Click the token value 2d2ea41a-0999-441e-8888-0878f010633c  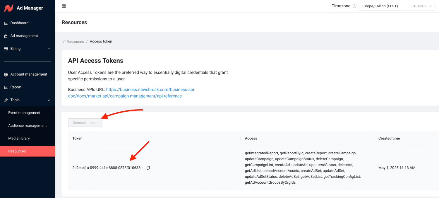tap(107, 168)
